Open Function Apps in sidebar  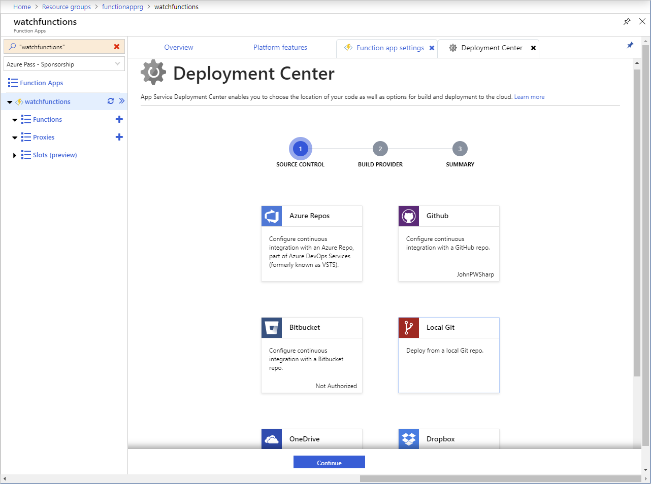(x=42, y=83)
